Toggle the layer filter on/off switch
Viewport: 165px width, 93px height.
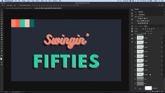coord(154,29)
